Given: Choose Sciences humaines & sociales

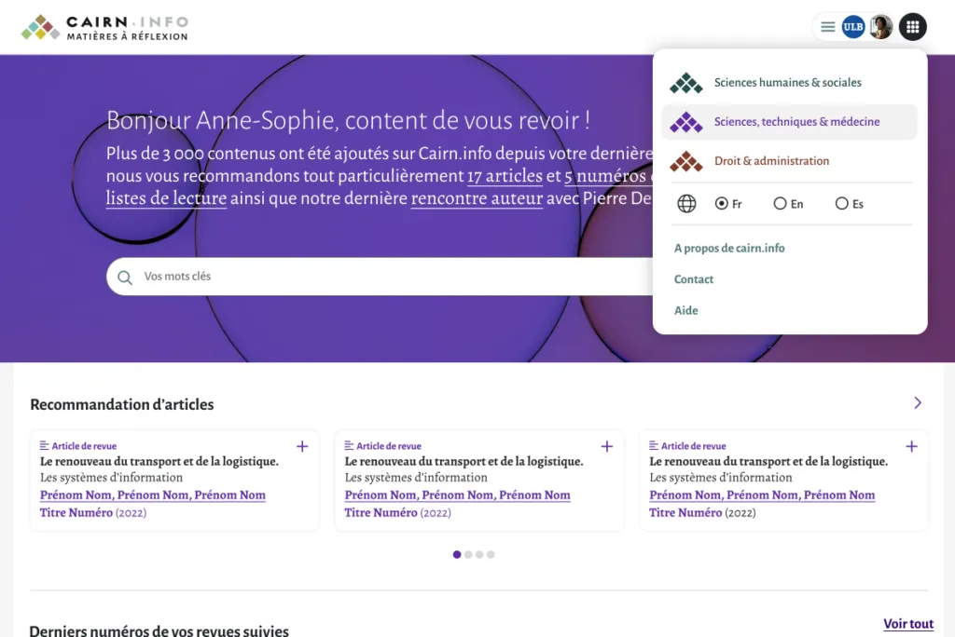Looking at the screenshot, I should coord(787,83).
